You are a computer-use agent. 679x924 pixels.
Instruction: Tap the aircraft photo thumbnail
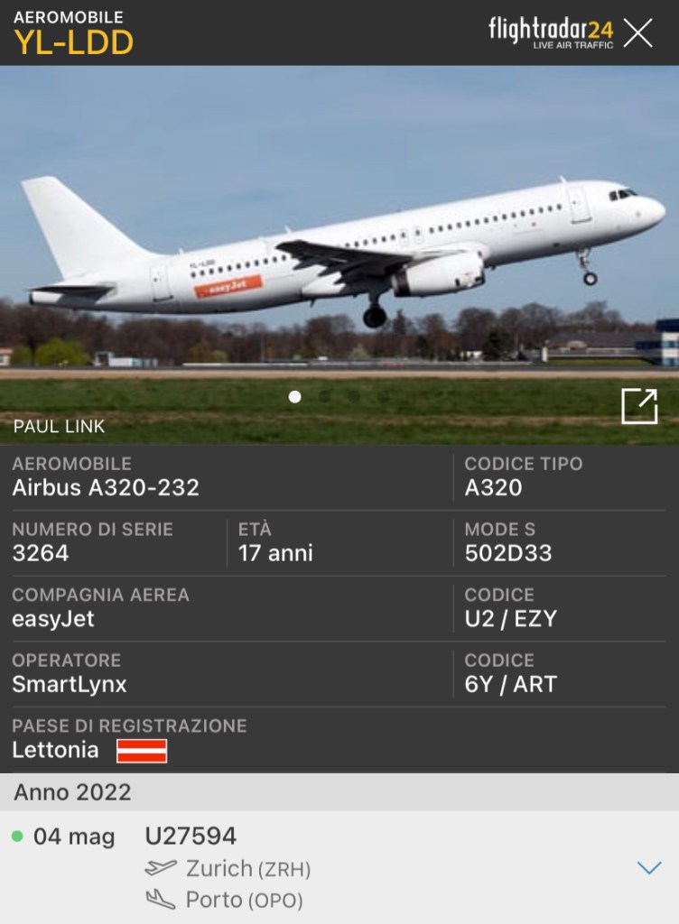339,254
